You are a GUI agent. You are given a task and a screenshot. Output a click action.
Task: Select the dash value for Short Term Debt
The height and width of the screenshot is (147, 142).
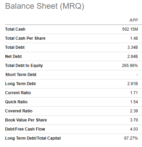(137, 75)
